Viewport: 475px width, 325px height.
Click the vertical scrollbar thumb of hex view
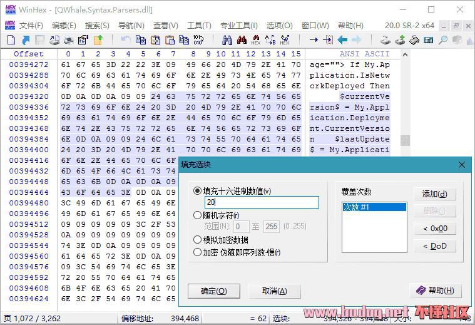pyautogui.click(x=405, y=141)
